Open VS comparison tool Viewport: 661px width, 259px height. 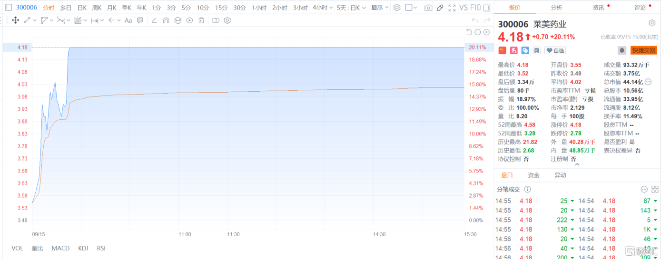pyautogui.click(x=464, y=8)
